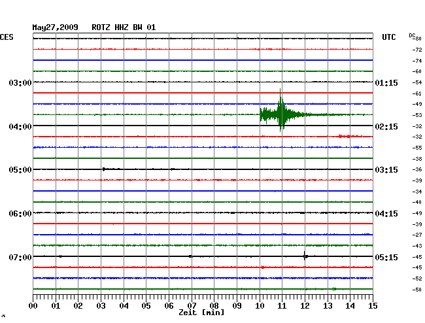Select the DC value -27
This screenshot has height=323, width=425.
pyautogui.click(x=417, y=235)
